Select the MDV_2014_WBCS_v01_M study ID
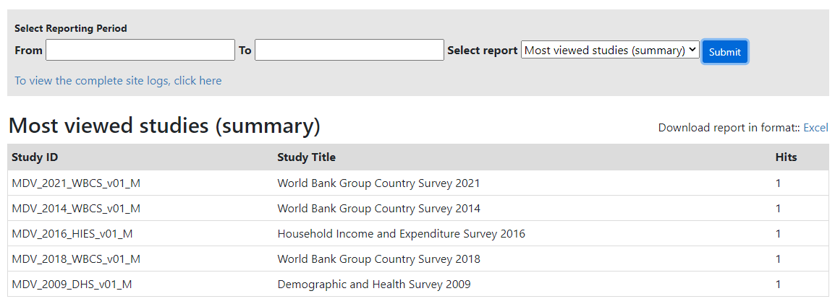This screenshot has width=835, height=304. pos(76,209)
